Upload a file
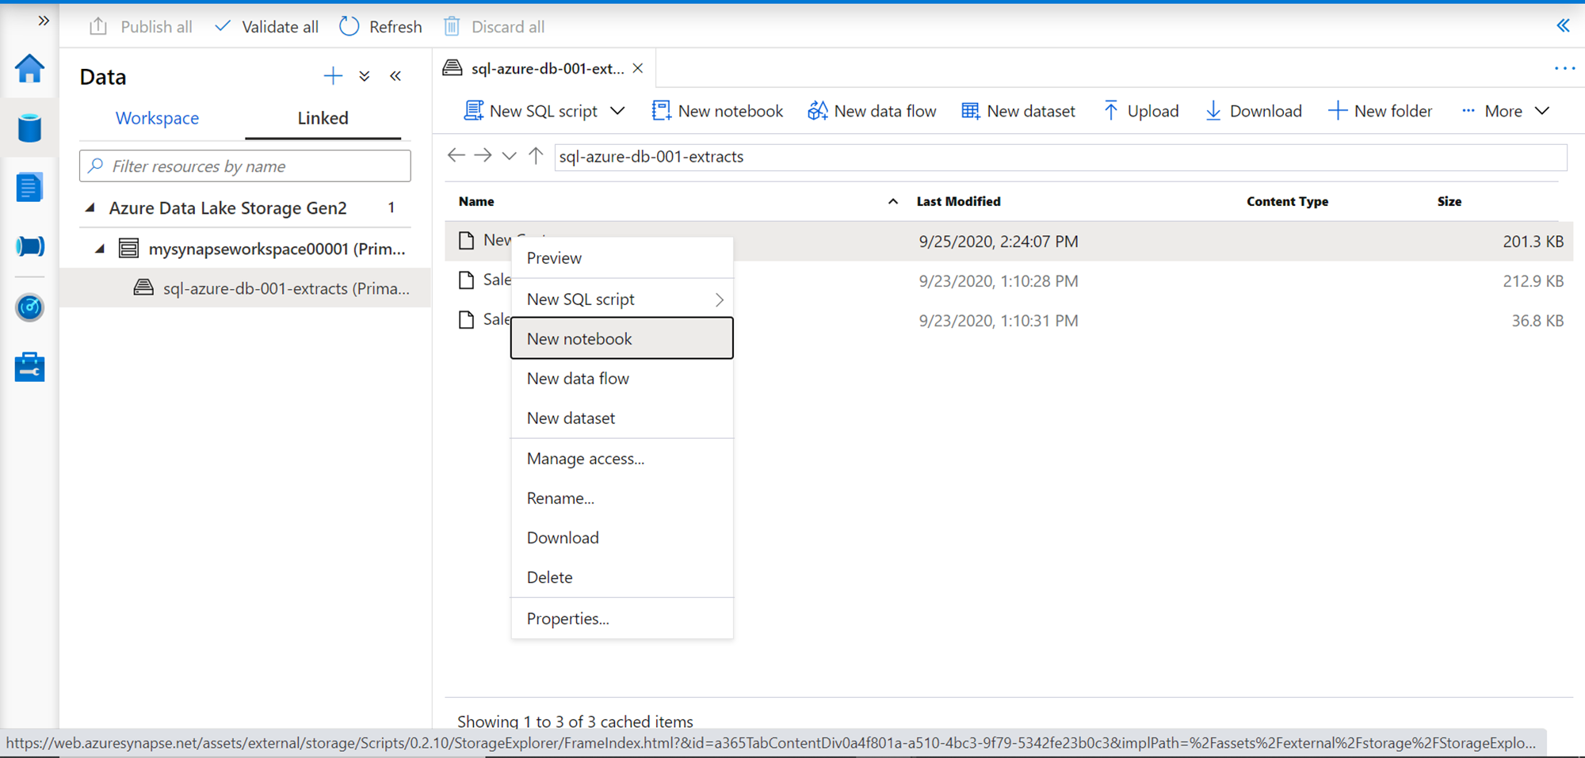Image resolution: width=1585 pixels, height=758 pixels. tap(1141, 111)
